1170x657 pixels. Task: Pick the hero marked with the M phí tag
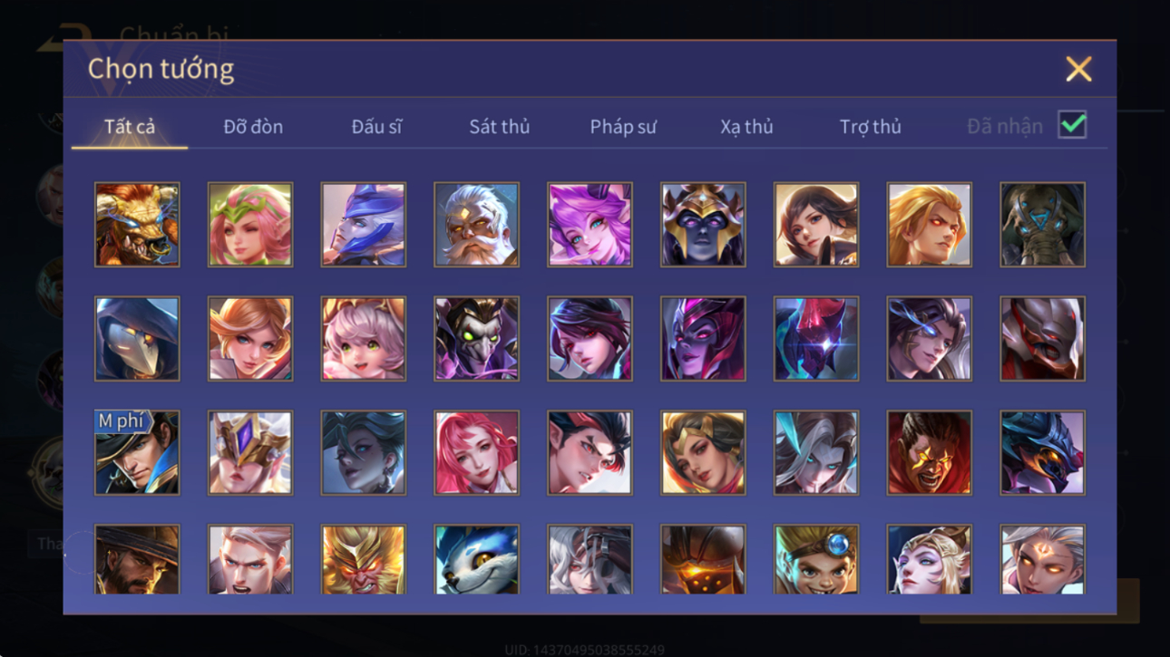click(137, 452)
